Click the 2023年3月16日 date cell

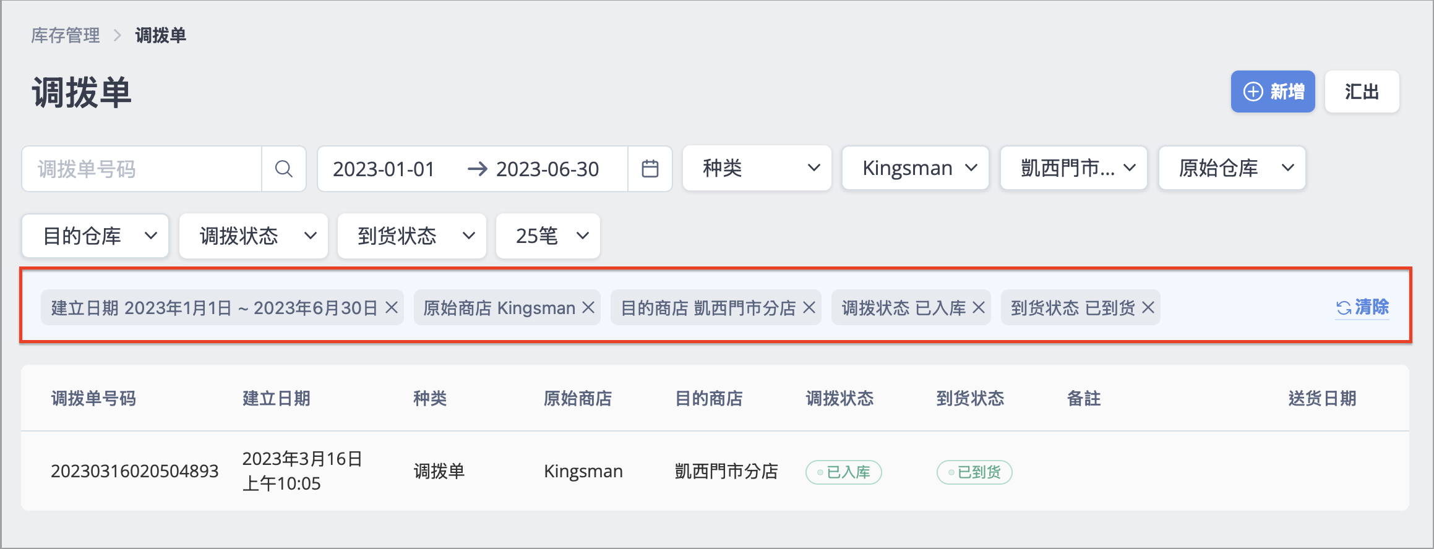(x=303, y=470)
